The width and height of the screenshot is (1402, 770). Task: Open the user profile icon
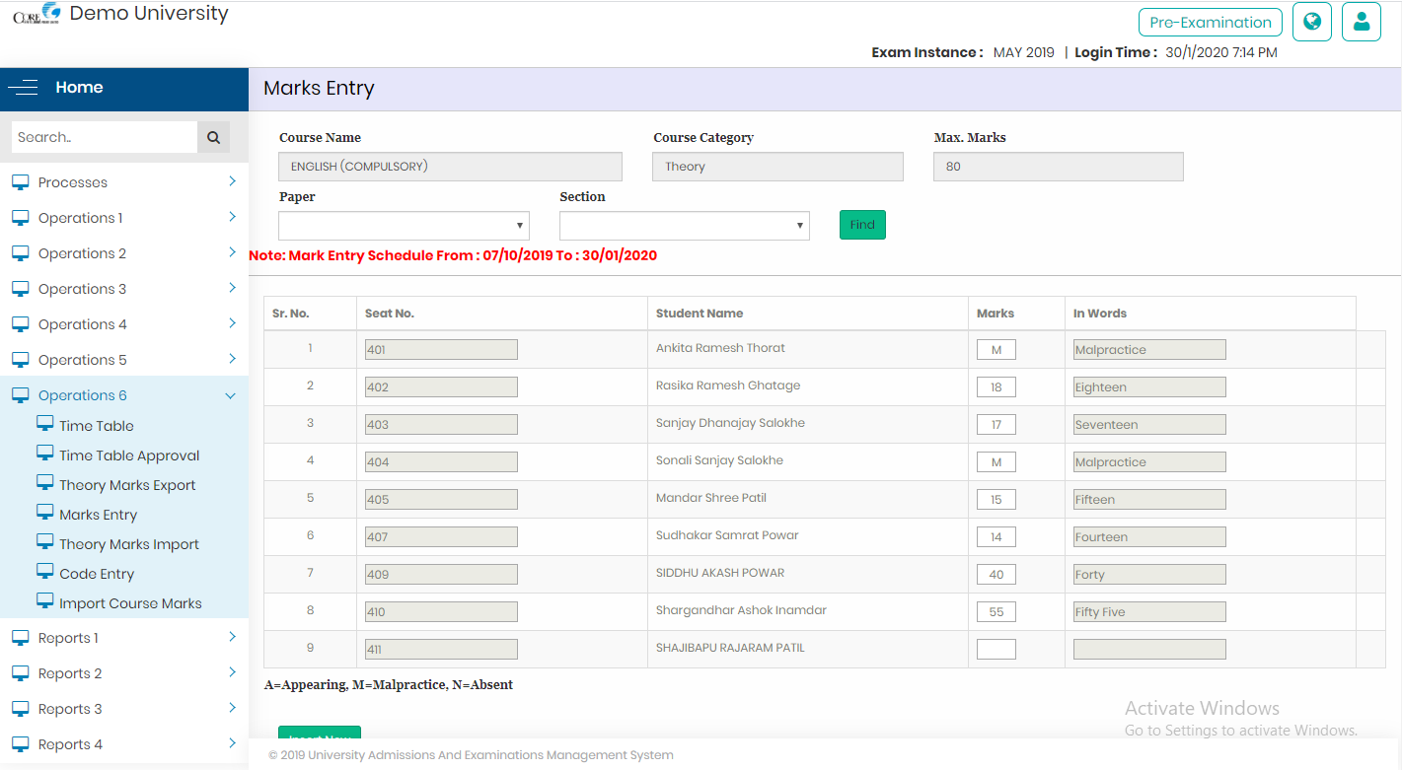coord(1362,22)
